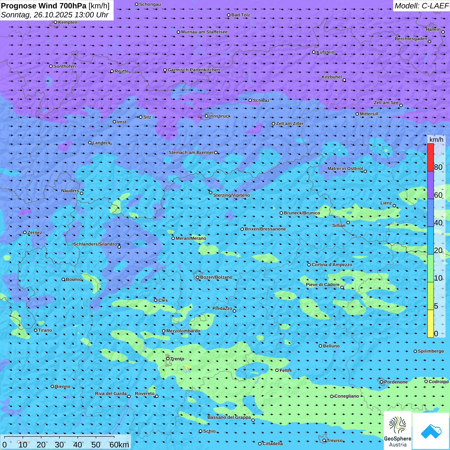Click the 'Modell: C-LAEF' label
The height and width of the screenshot is (450, 450).
421,6
